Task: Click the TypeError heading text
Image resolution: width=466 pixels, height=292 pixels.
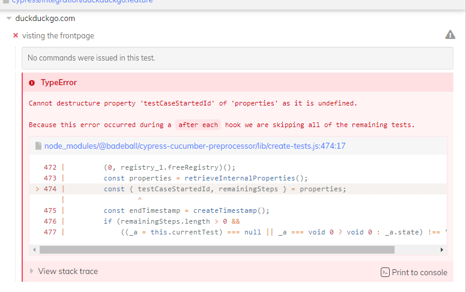Action: point(59,83)
